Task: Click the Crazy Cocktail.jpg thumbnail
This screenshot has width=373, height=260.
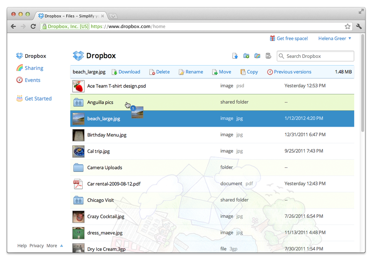Action: click(x=78, y=217)
